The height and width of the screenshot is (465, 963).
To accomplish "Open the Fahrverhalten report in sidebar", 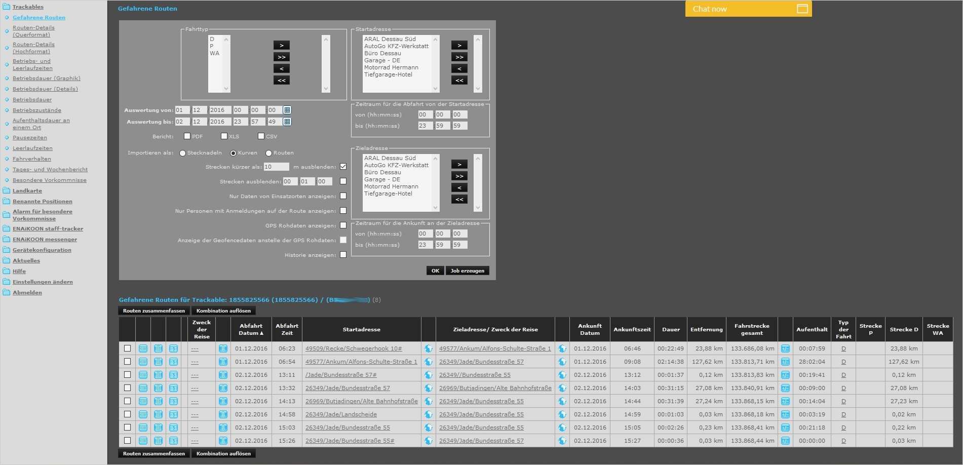I will tap(31, 159).
